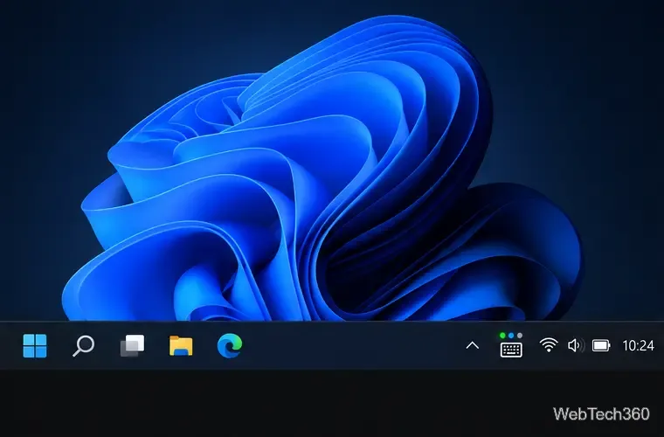Image resolution: width=664 pixels, height=437 pixels.
Task: Open the clock showing 10:24
Action: point(638,345)
